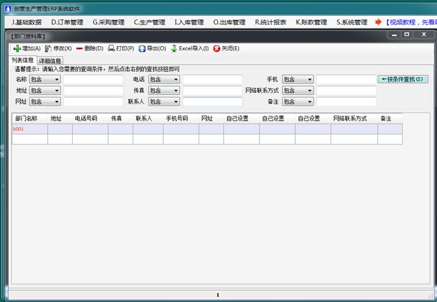Open the 备注 condition dropdown
Screen dimensions: 437x302
[310, 101]
